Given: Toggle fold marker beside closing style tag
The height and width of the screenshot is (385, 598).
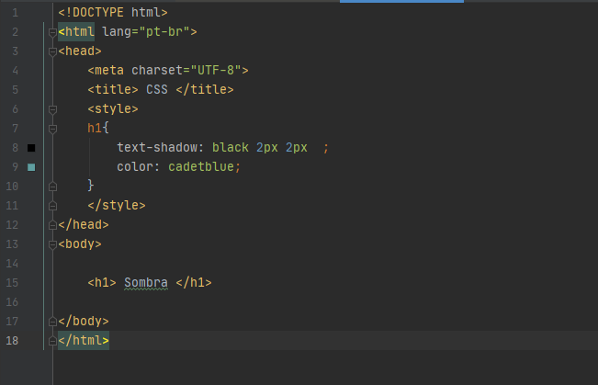Looking at the screenshot, I should [x=52, y=206].
